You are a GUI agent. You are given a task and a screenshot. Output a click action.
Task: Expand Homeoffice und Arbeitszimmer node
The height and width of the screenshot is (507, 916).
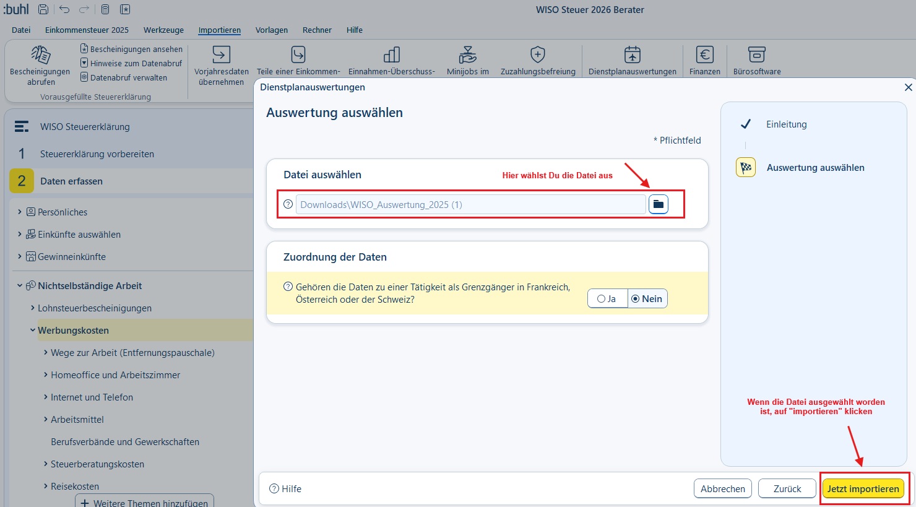46,375
